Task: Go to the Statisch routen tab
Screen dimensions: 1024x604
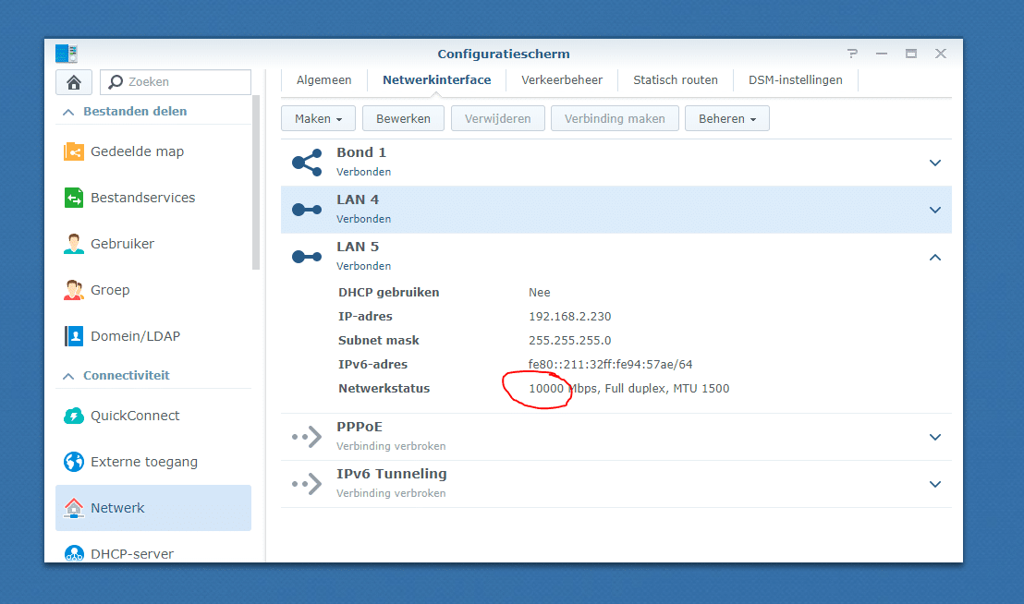Action: [x=676, y=80]
